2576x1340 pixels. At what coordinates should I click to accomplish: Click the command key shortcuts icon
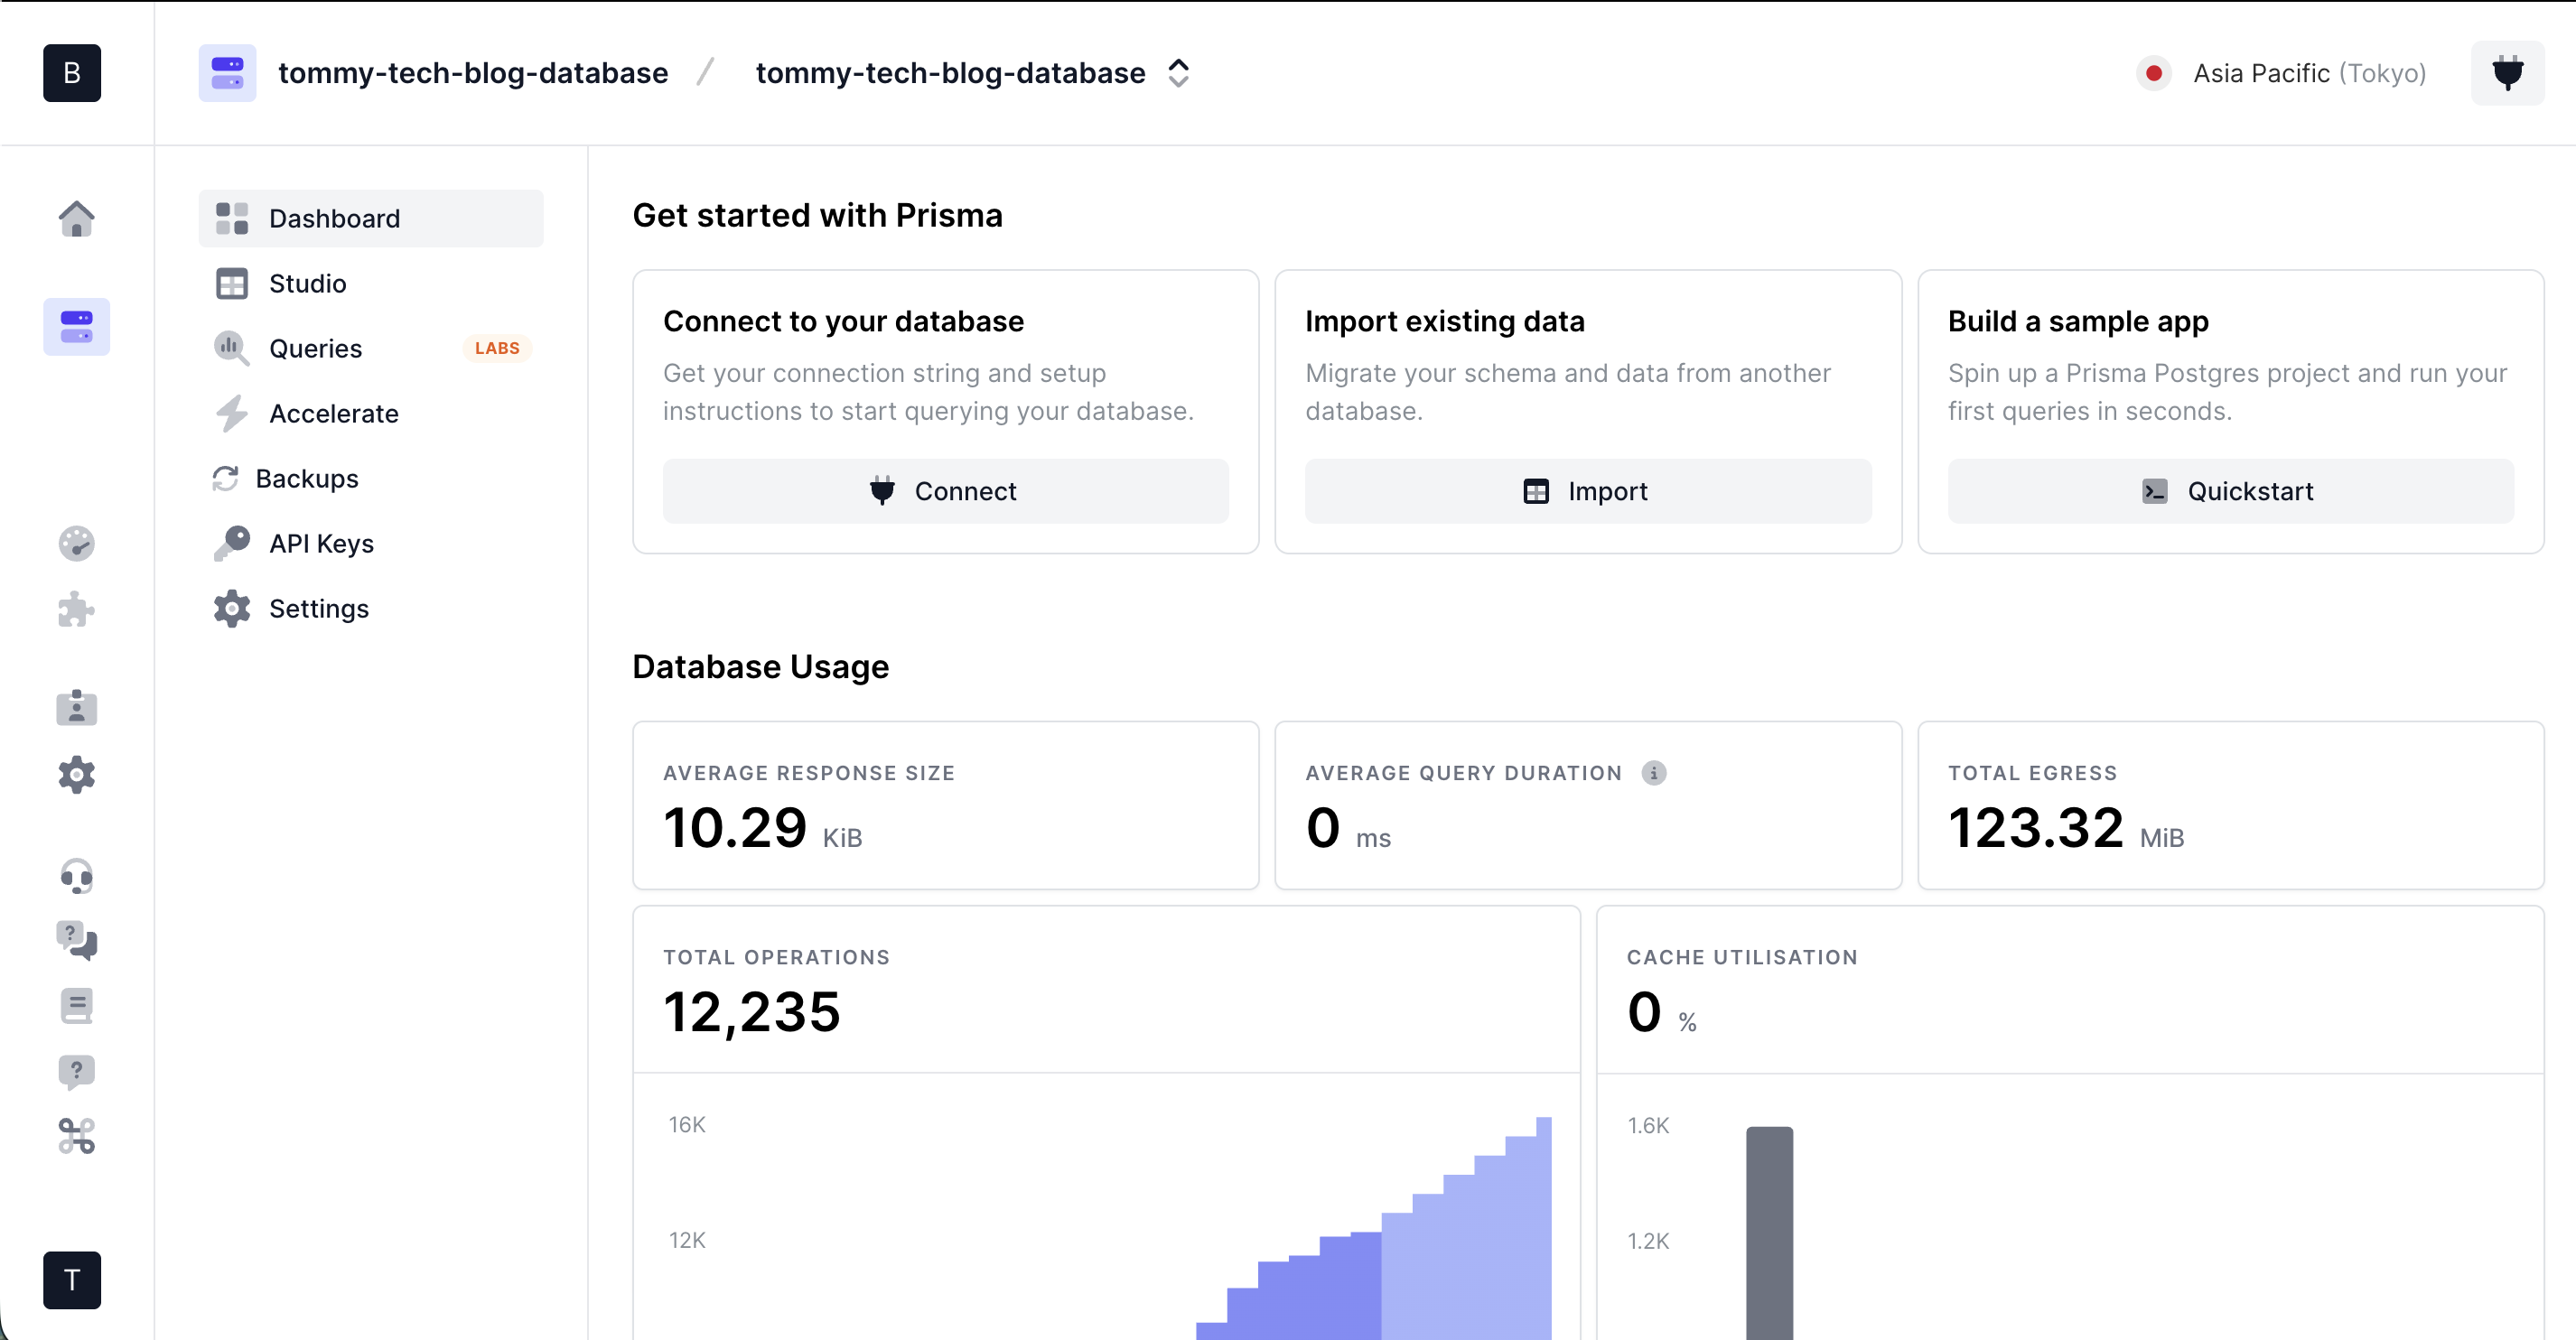pos(76,1136)
